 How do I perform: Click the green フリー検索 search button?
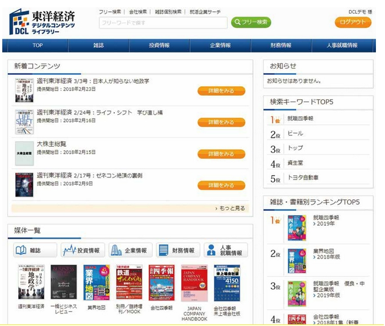[251, 22]
